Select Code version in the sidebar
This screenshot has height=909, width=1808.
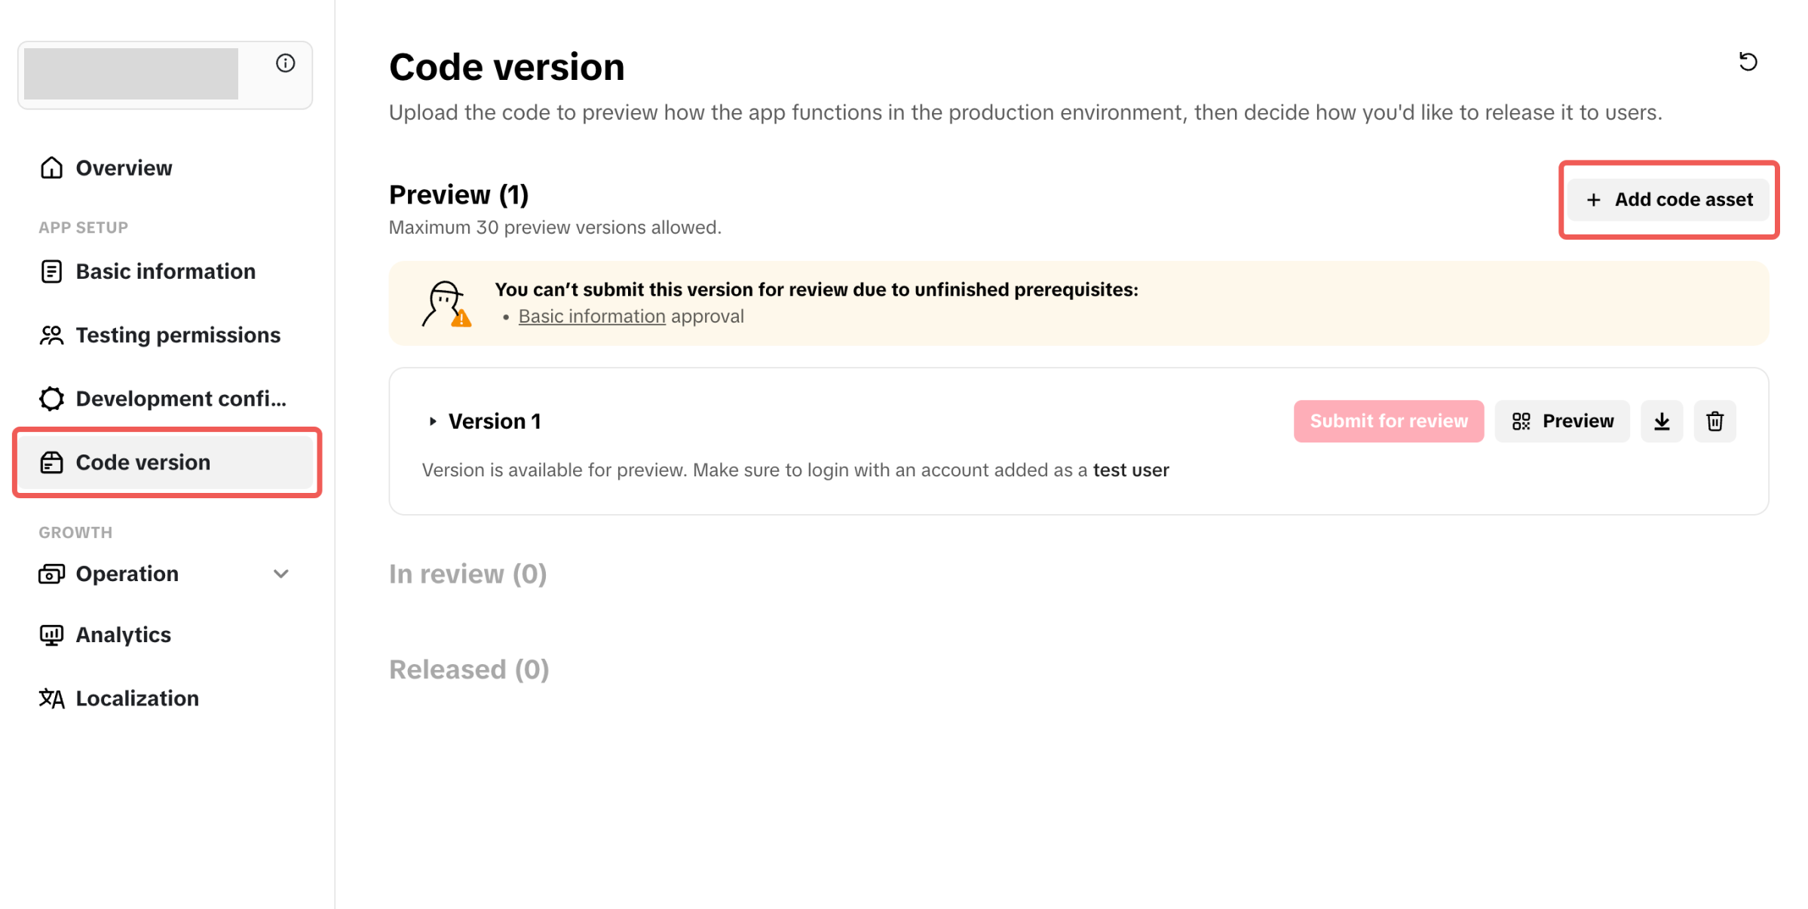click(x=142, y=463)
